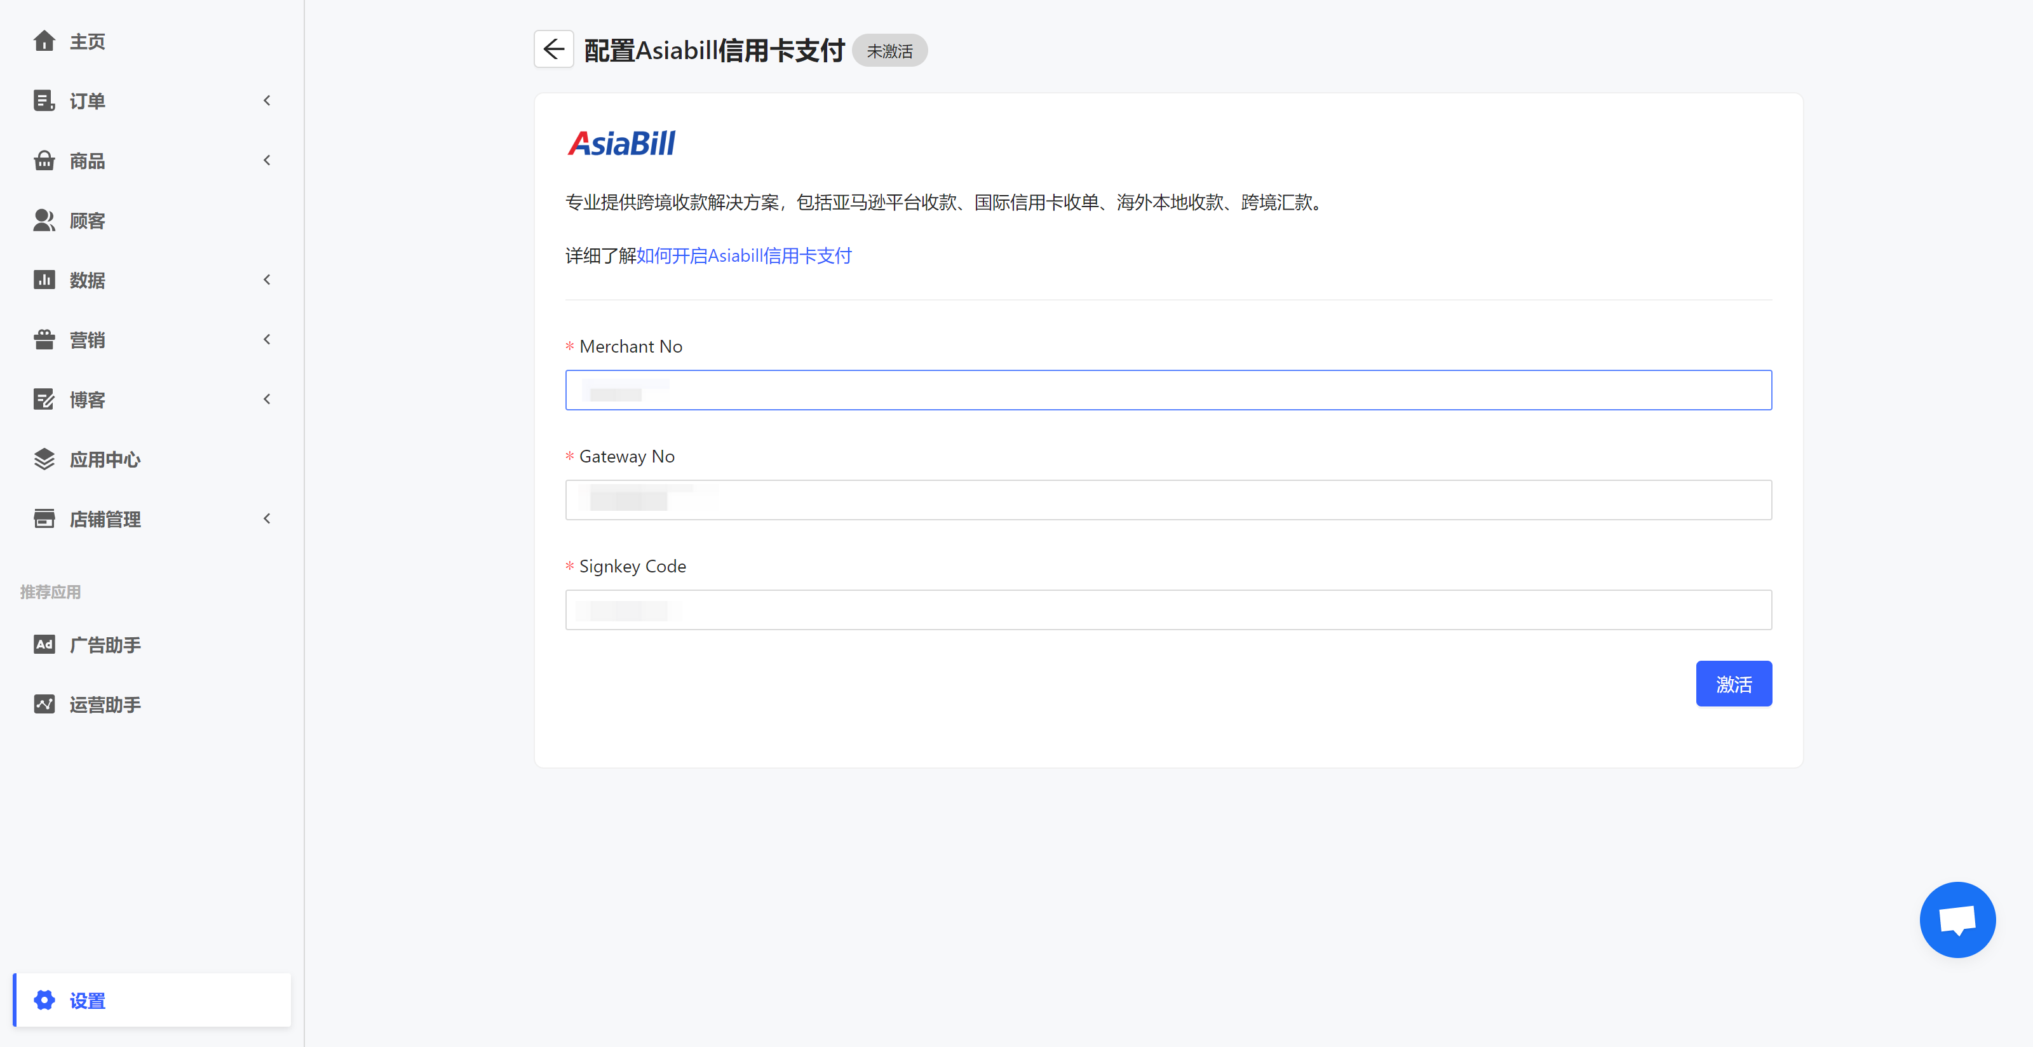Click the 未激活 status badge

[889, 50]
